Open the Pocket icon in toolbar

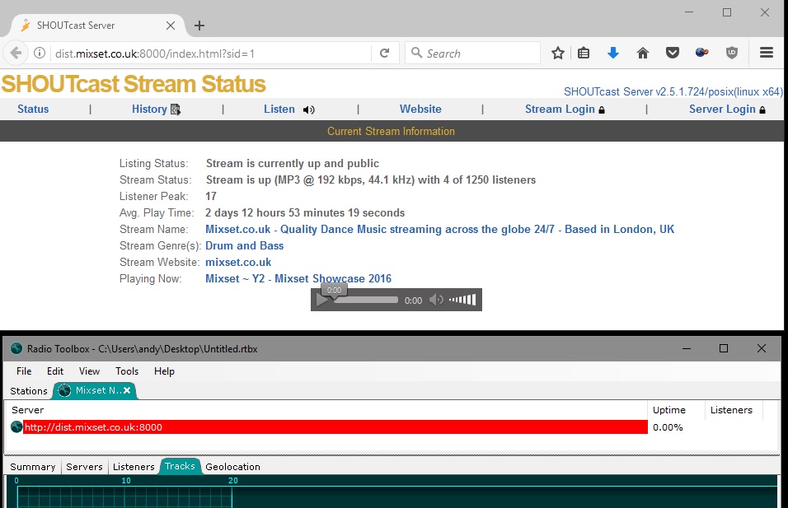[673, 54]
